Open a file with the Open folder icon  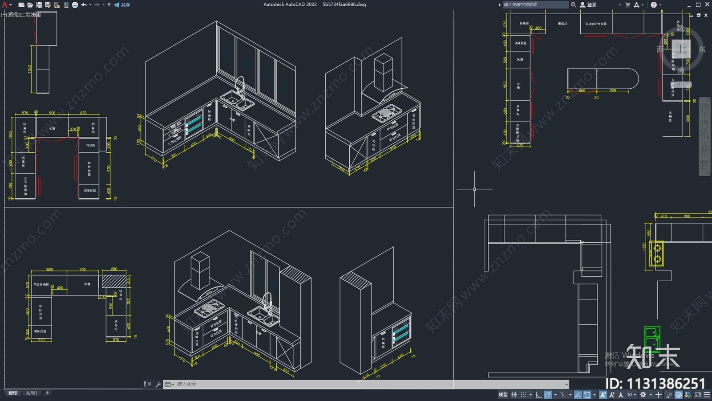[x=30, y=4]
